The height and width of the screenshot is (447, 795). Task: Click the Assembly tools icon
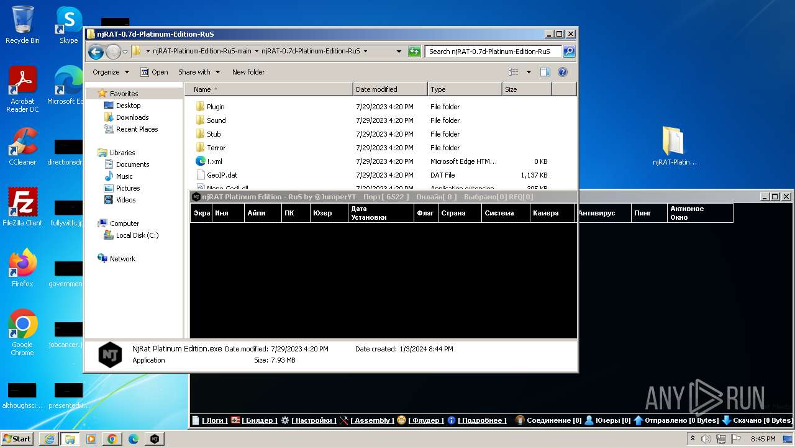(344, 420)
